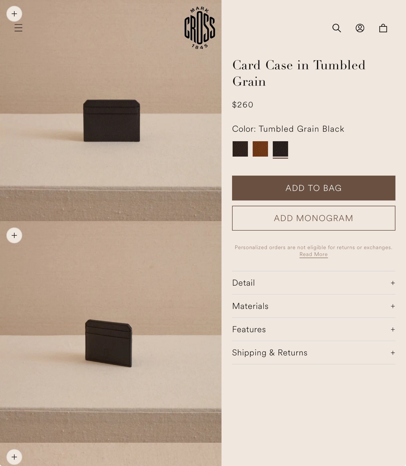Viewport: 406px width, 466px height.
Task: Open the account profile icon
Action: tap(360, 28)
